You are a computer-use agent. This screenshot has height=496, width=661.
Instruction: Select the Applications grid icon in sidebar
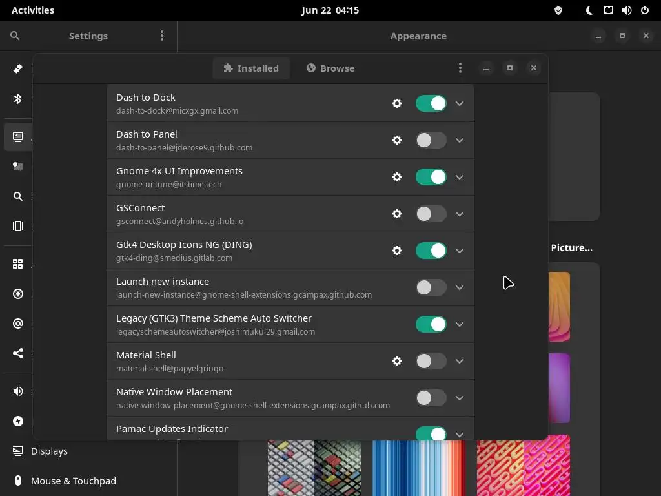(x=17, y=264)
